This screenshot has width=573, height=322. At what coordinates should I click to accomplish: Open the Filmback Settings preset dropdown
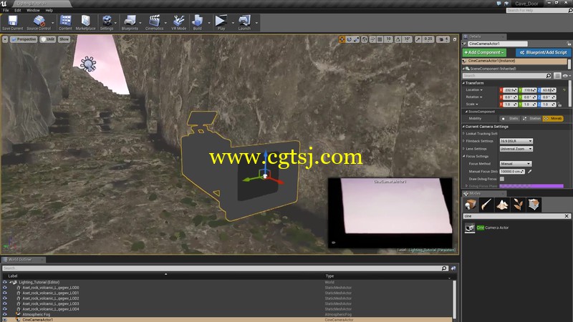coord(516,141)
